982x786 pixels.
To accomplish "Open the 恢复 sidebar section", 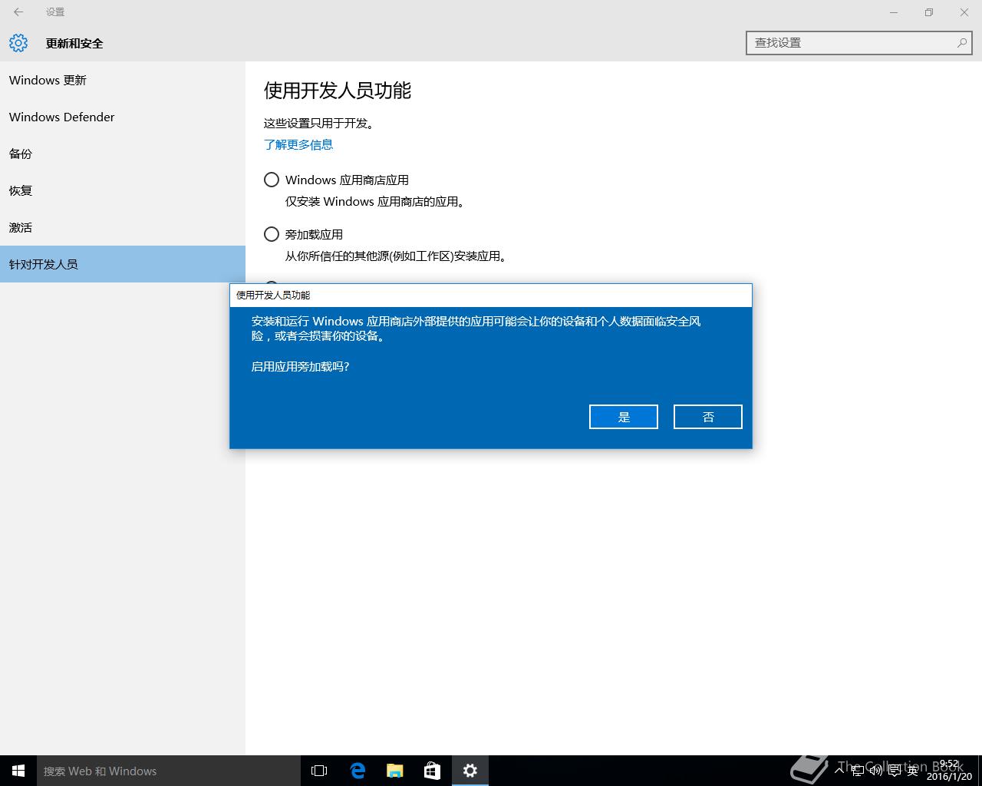I will (123, 190).
